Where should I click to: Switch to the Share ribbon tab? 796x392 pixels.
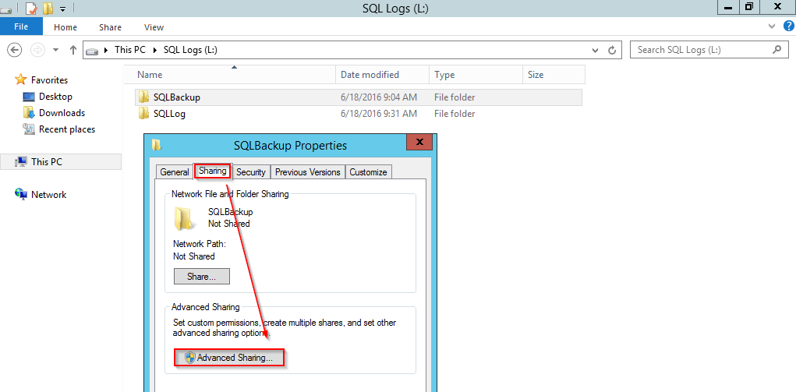(110, 27)
